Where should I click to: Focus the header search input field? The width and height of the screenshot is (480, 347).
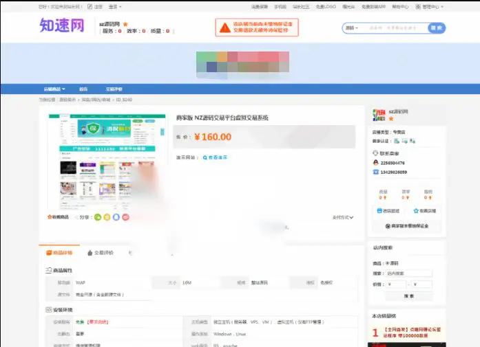coord(395,27)
